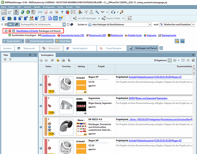Toggle the traffic light preview toolbar button

tap(16, 12)
